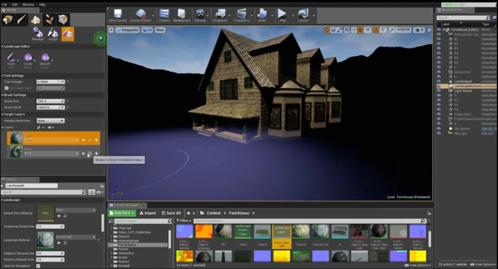
Task: Toggle grid snapping in viewport
Action: [x=360, y=30]
